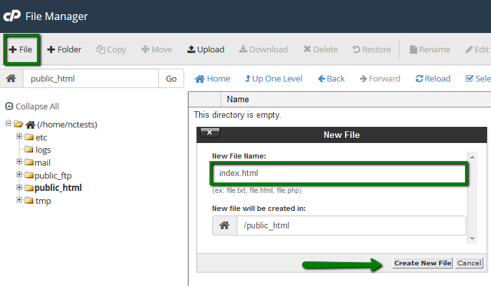
Task: Expand the mail folder node
Action: coord(19,162)
